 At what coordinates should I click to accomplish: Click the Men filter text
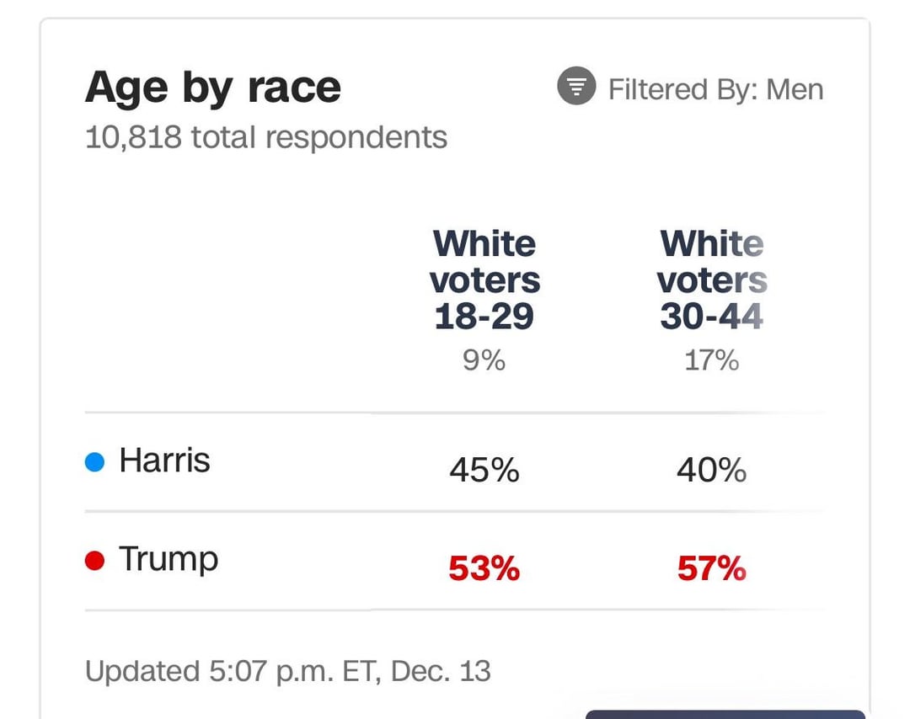pos(795,90)
